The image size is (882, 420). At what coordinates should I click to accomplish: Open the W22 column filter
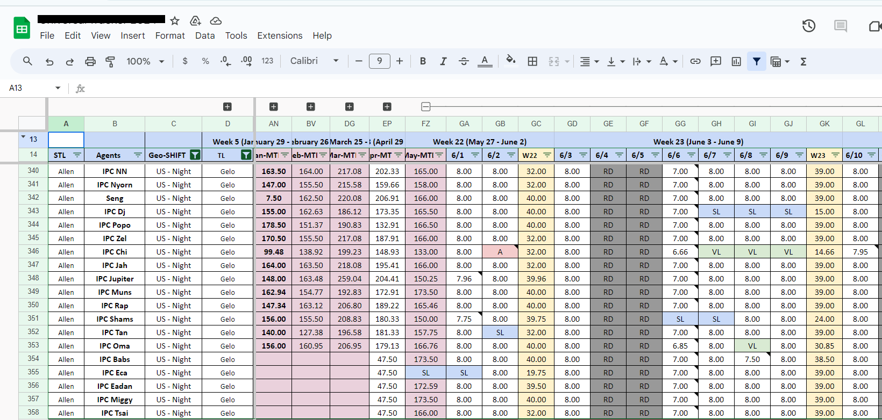coord(547,155)
